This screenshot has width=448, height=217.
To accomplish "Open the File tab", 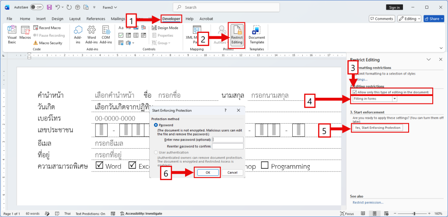I will click(10, 19).
